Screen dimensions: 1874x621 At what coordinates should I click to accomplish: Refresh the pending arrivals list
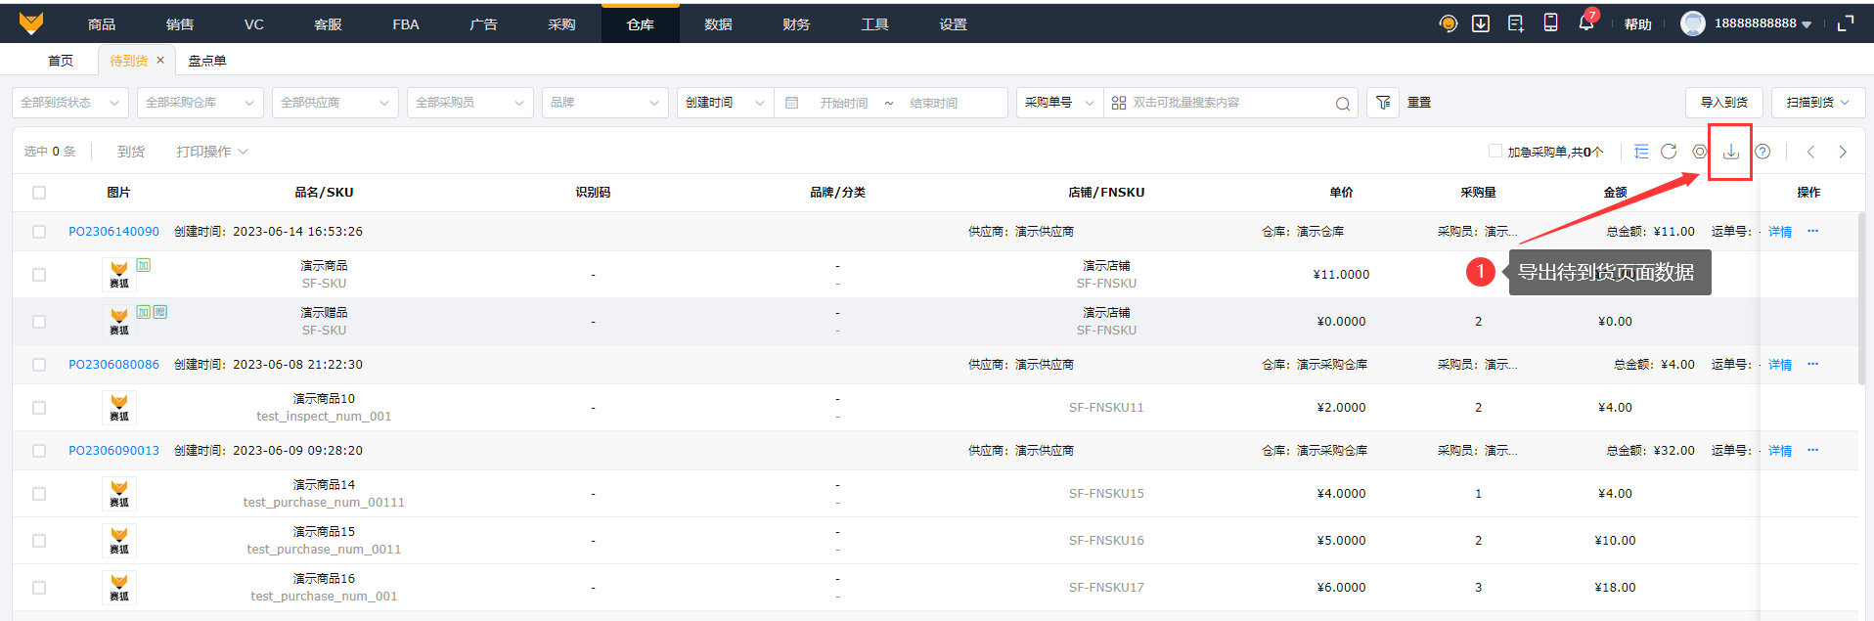(x=1669, y=152)
